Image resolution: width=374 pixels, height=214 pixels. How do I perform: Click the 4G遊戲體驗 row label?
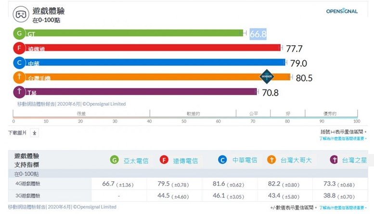[27, 184]
